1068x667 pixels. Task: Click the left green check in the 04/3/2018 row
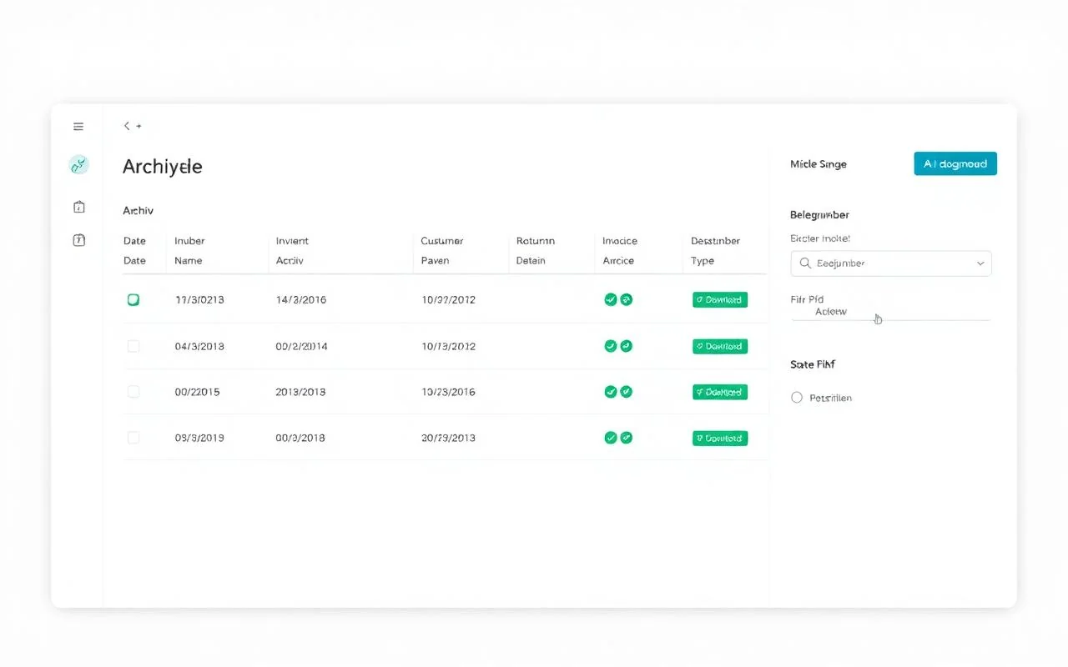click(610, 346)
